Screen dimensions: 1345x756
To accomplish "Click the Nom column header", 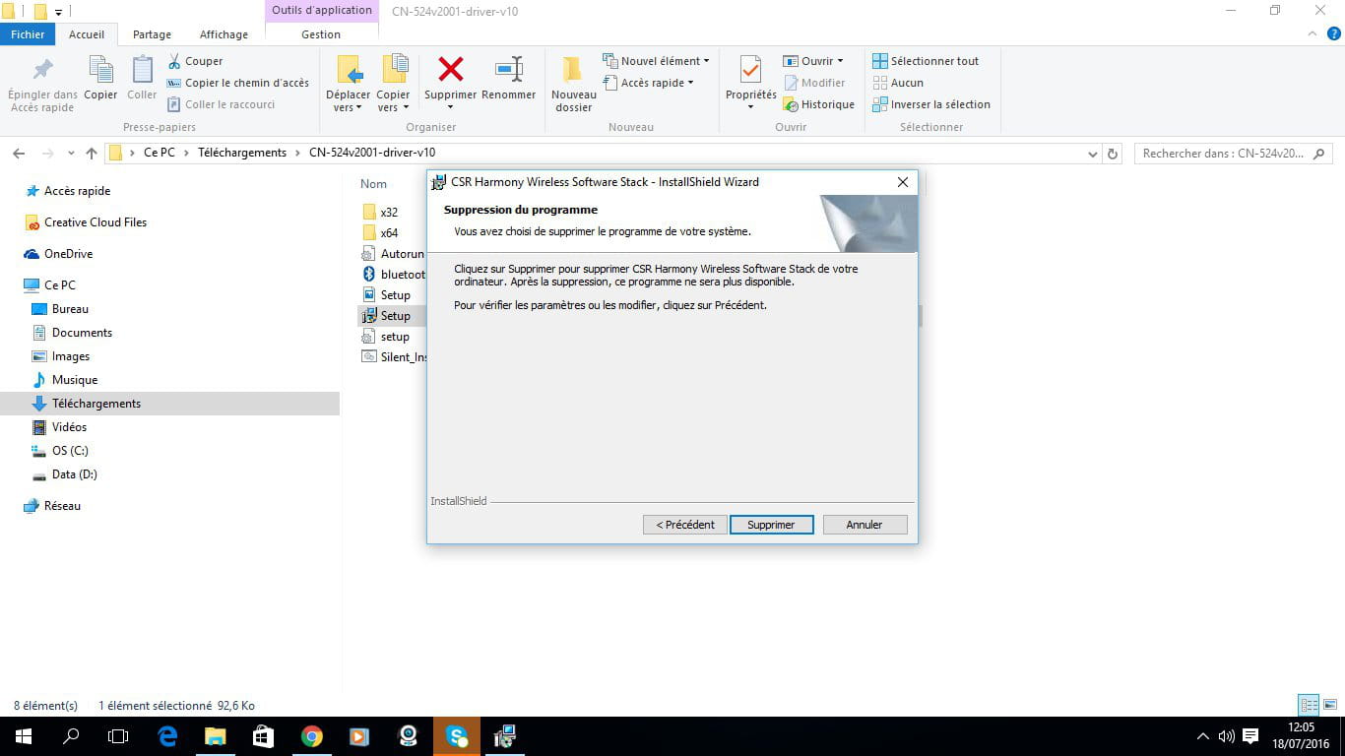I will pos(373,184).
